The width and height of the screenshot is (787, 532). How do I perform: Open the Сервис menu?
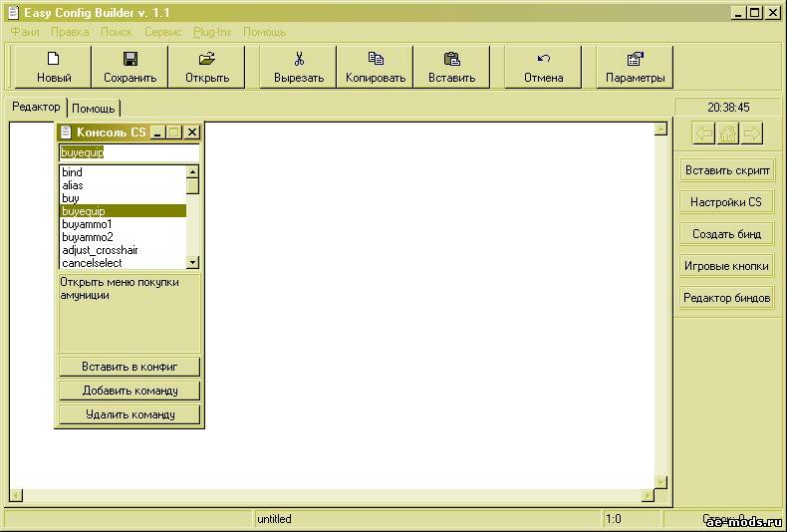point(162,32)
